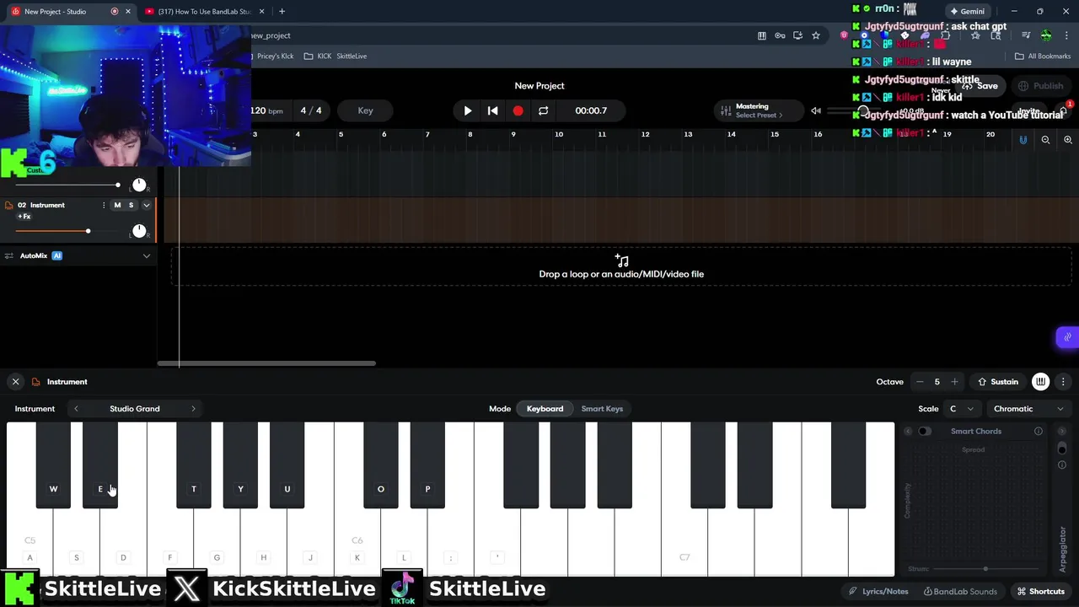1079x607 pixels.
Task: Zoom in the timeline
Action: pyautogui.click(x=1067, y=140)
